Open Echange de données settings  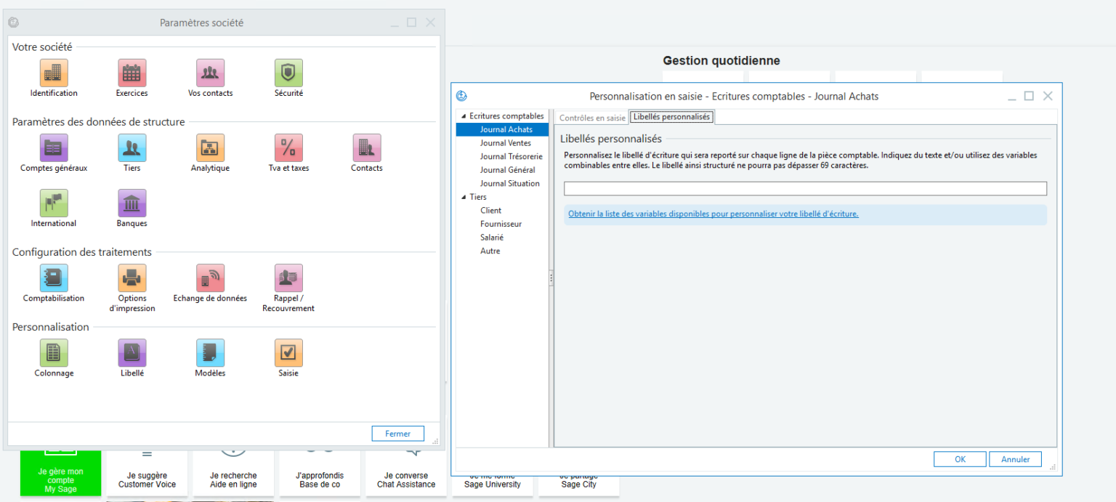click(x=210, y=278)
